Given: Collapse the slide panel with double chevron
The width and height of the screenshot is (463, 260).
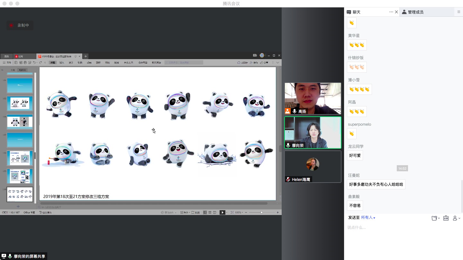Looking at the screenshot, I should (x=2, y=70).
